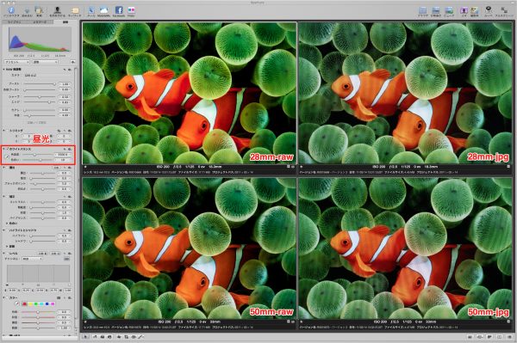Image resolution: width=517 pixels, height=343 pixels.
Task: Select the 50mm-jpg clownfish image
Action: [x=405, y=248]
